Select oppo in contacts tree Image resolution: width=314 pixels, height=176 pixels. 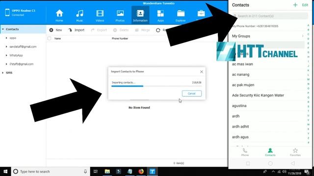(x=13, y=38)
